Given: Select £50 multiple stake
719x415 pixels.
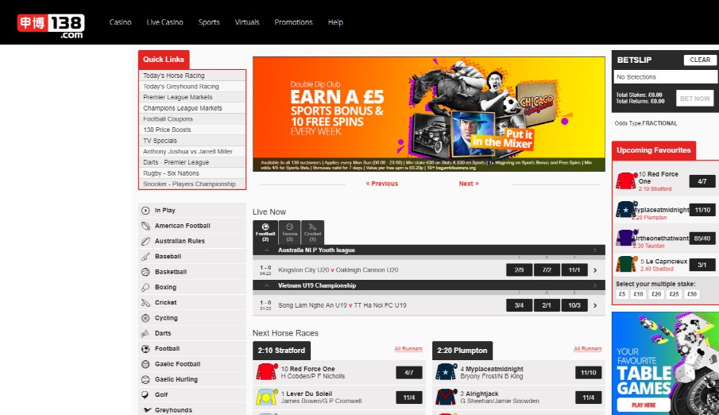Looking at the screenshot, I should click(692, 294).
